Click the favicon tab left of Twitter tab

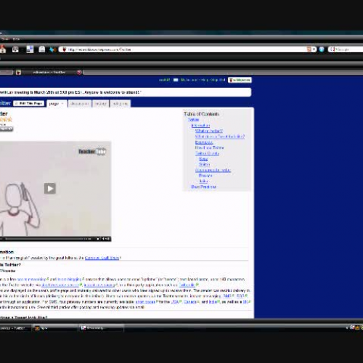(x=18, y=72)
